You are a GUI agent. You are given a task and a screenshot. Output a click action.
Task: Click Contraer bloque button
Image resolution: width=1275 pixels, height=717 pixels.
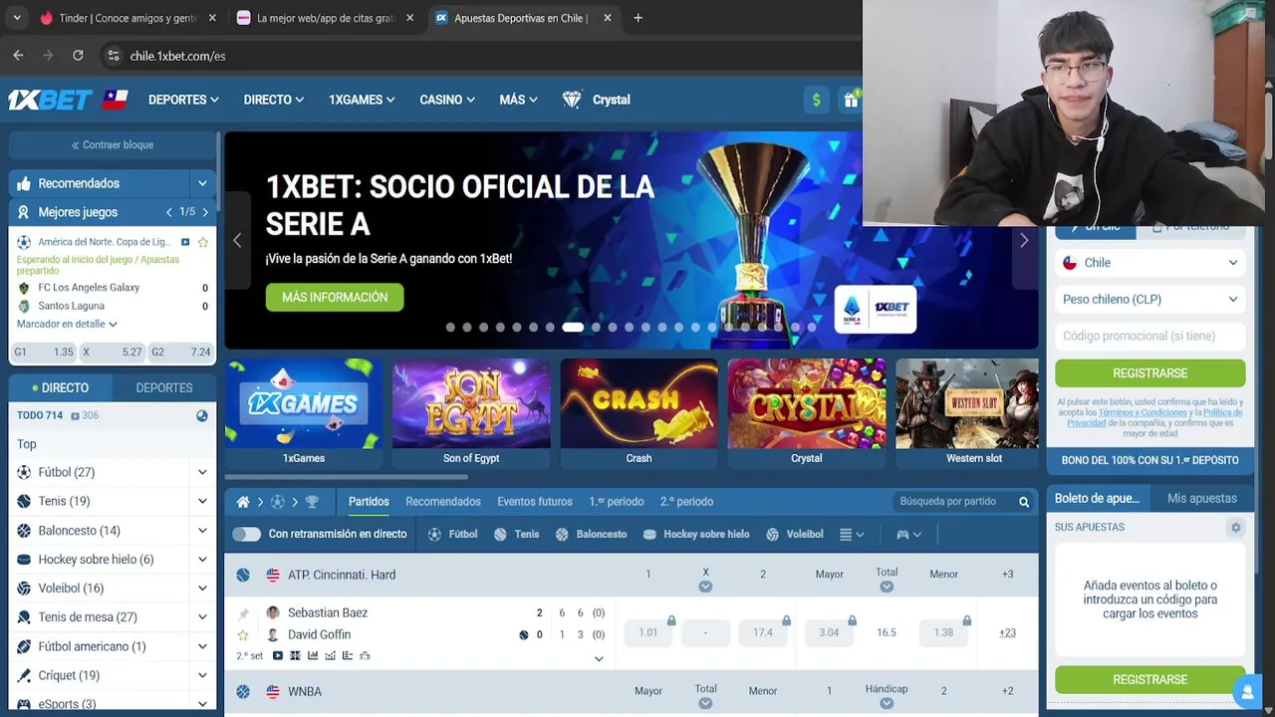(x=112, y=145)
